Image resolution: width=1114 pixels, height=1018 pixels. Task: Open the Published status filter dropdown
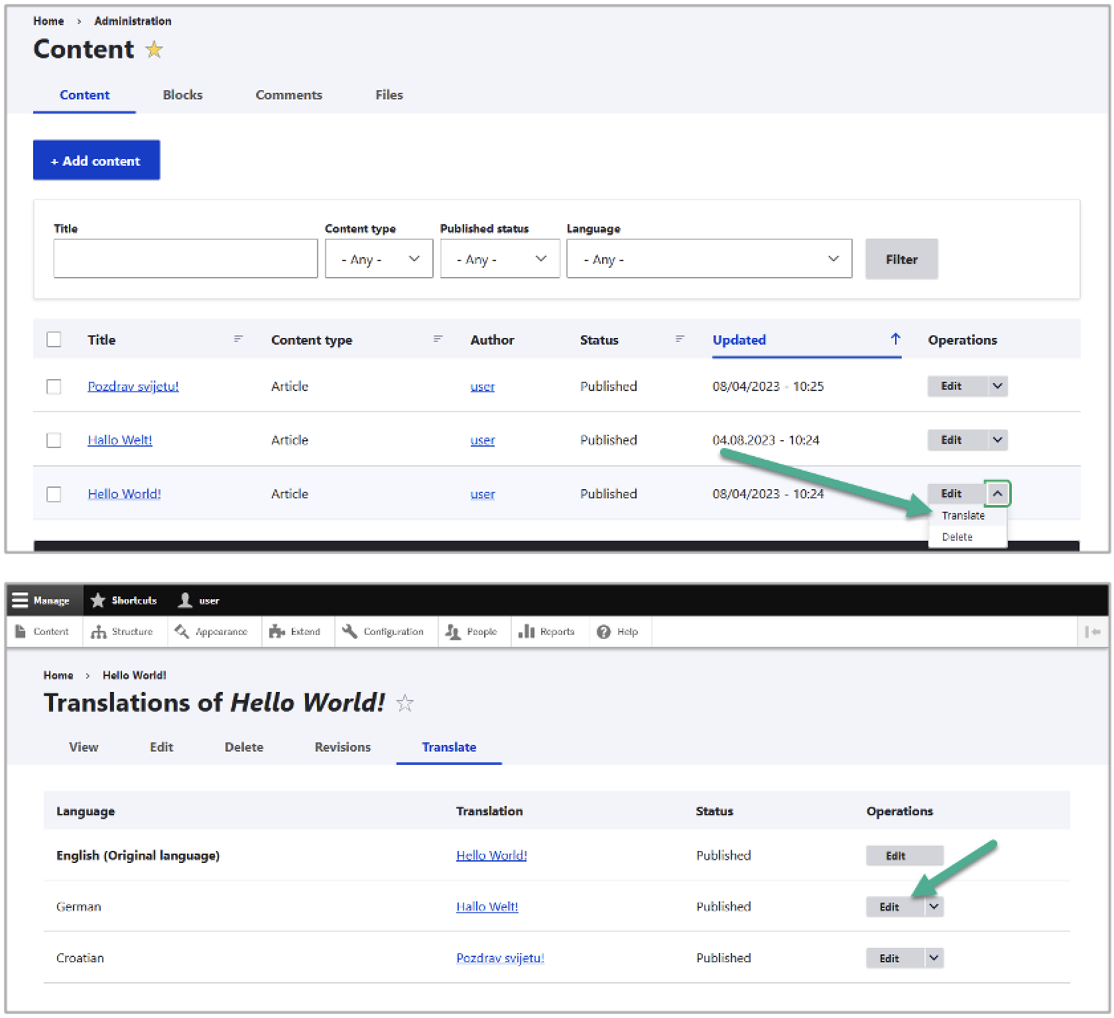[x=500, y=258]
